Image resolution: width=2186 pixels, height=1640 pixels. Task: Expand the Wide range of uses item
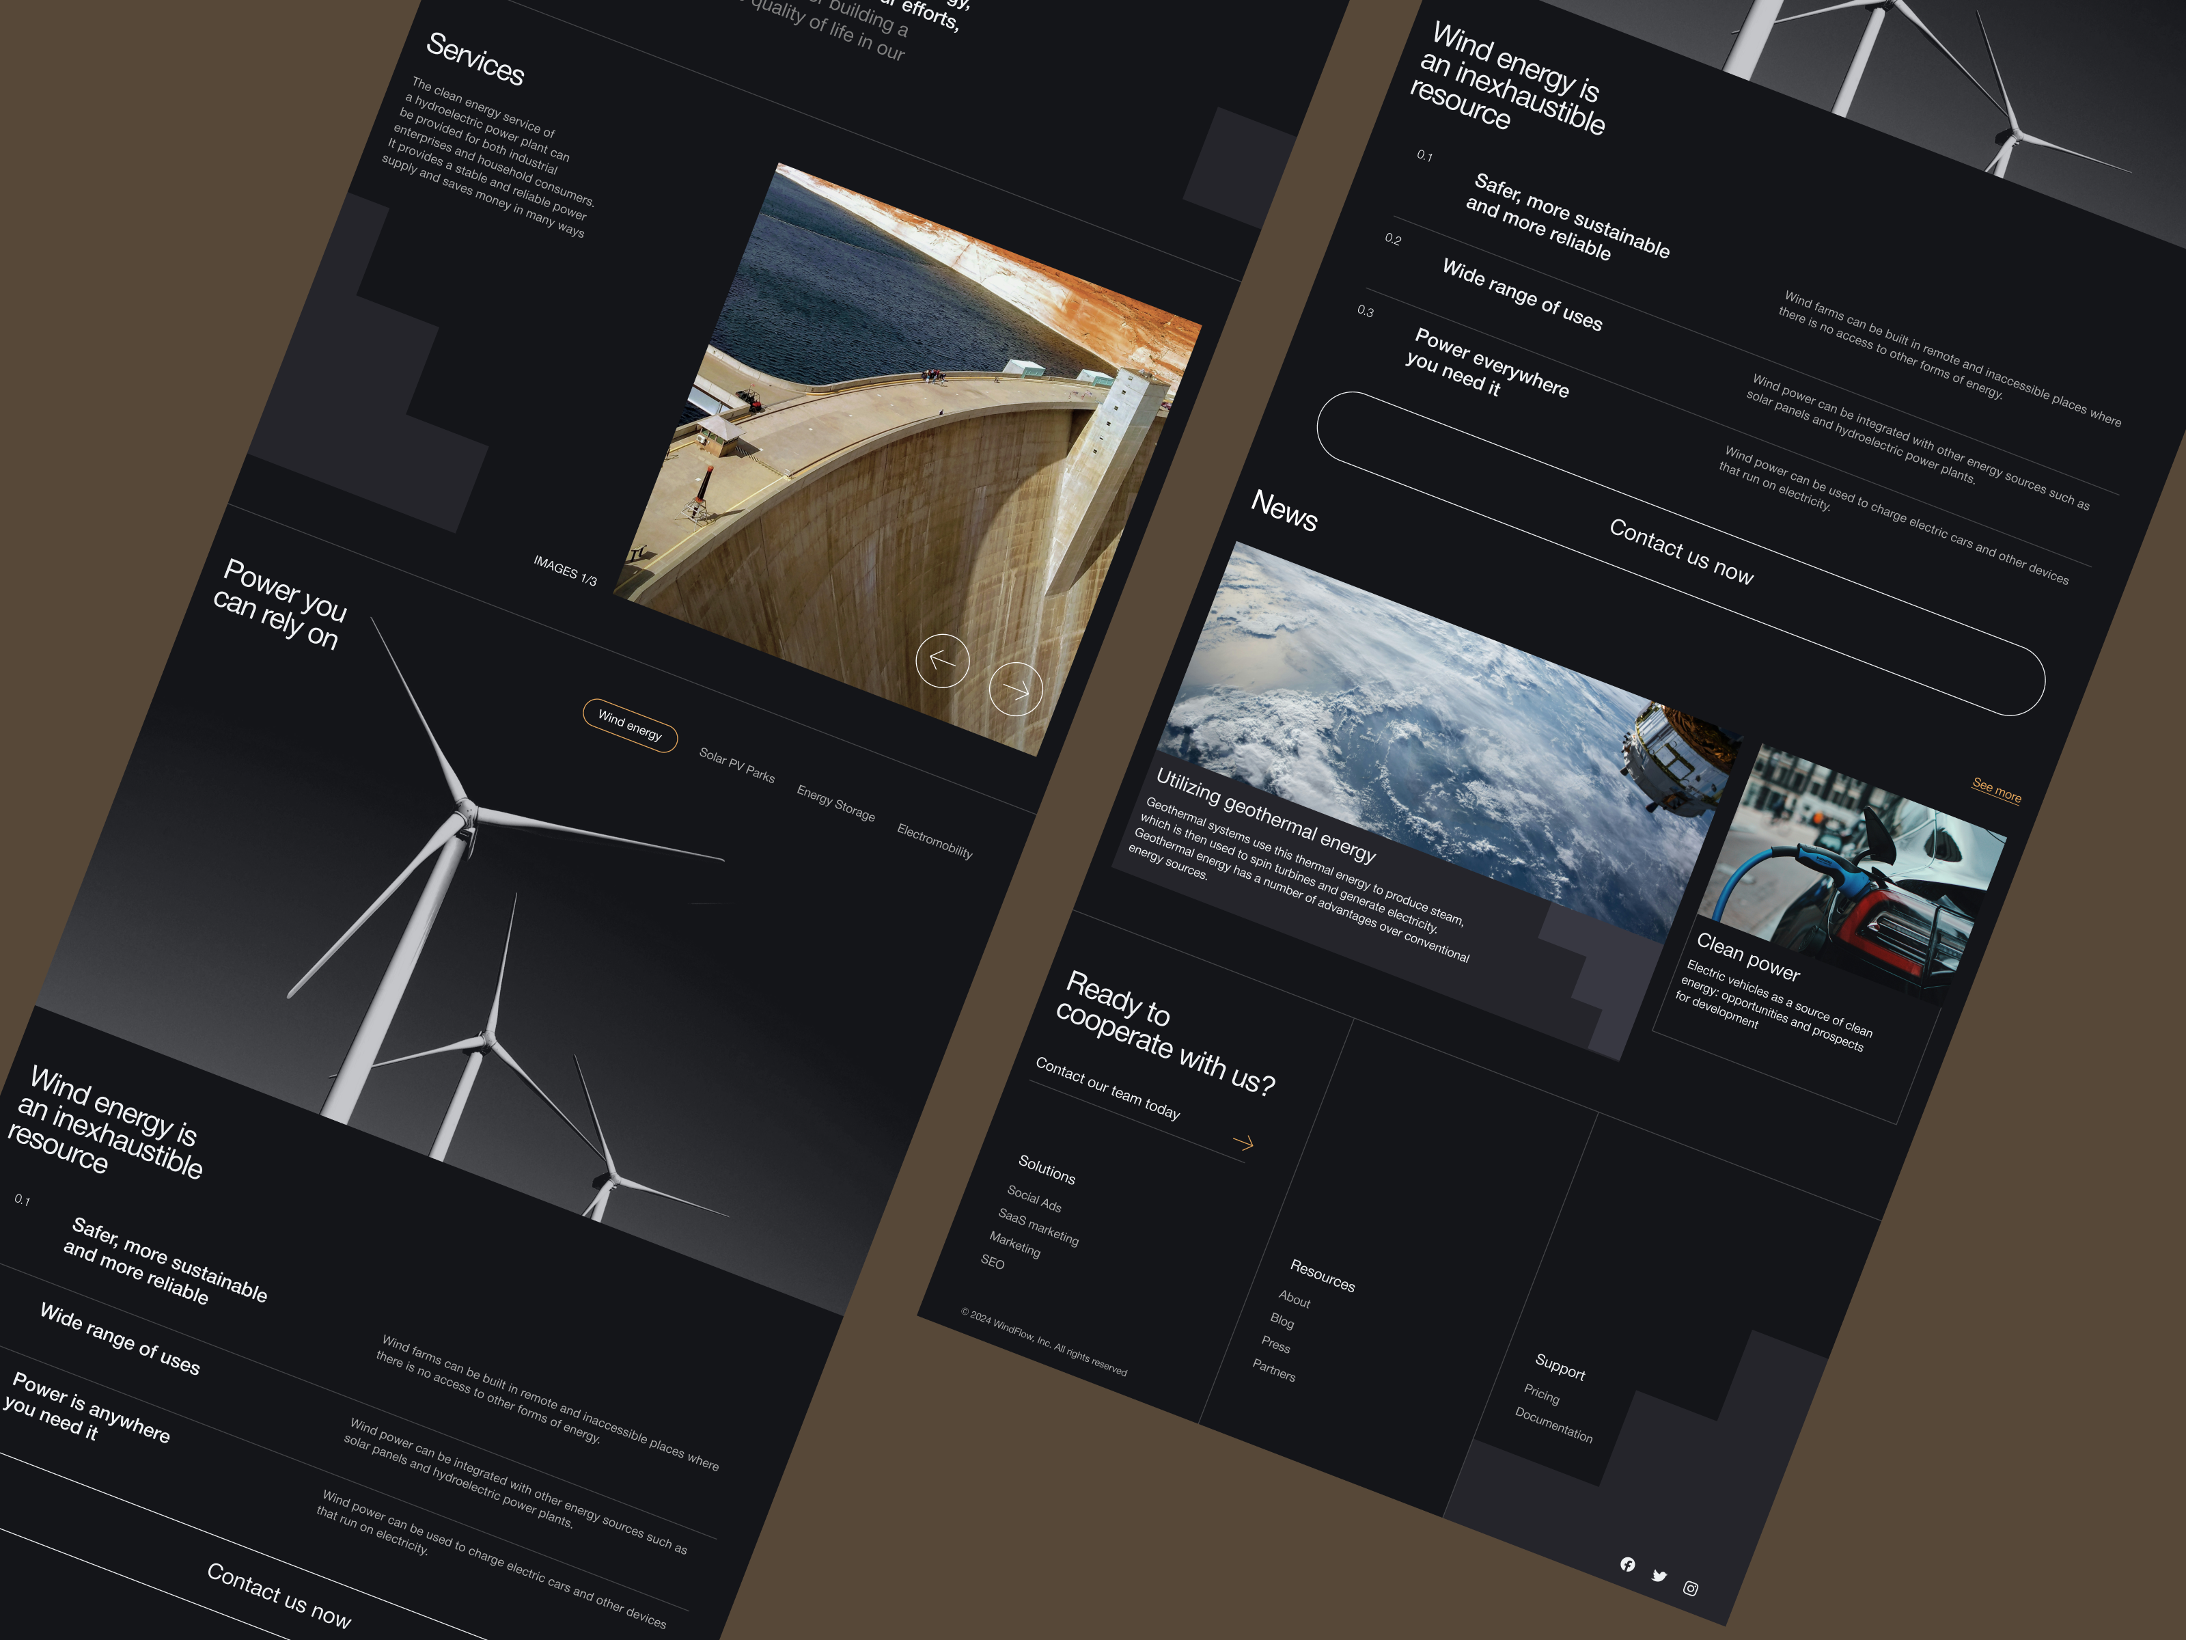[x=1522, y=295]
